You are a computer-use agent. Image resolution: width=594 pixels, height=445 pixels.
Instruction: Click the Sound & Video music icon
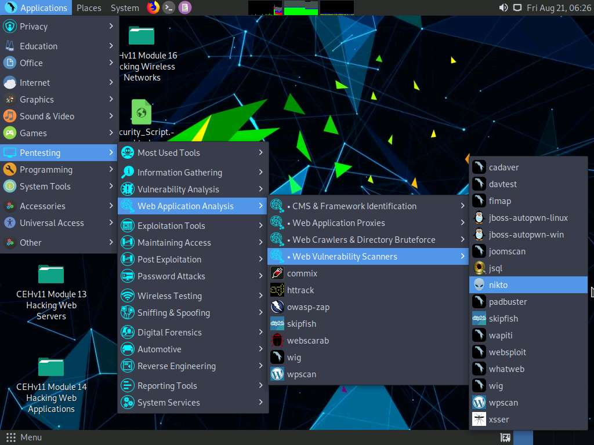pos(10,116)
